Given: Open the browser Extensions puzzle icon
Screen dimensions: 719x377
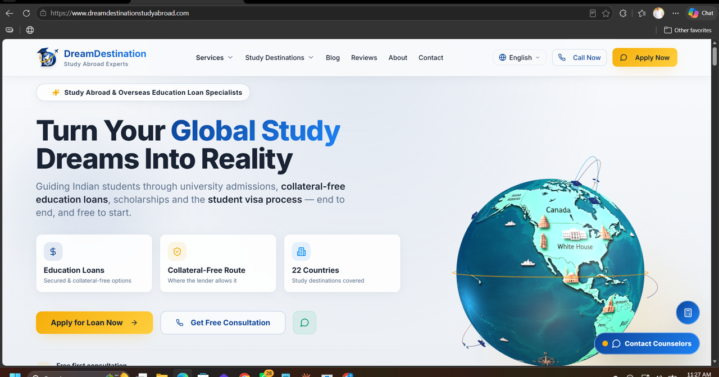Looking at the screenshot, I should pyautogui.click(x=623, y=13).
